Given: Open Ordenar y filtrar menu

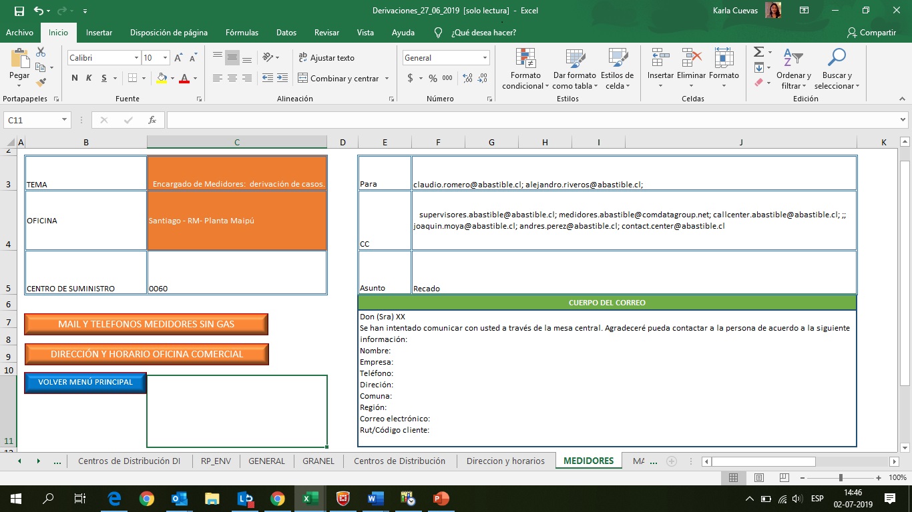Looking at the screenshot, I should [x=793, y=69].
